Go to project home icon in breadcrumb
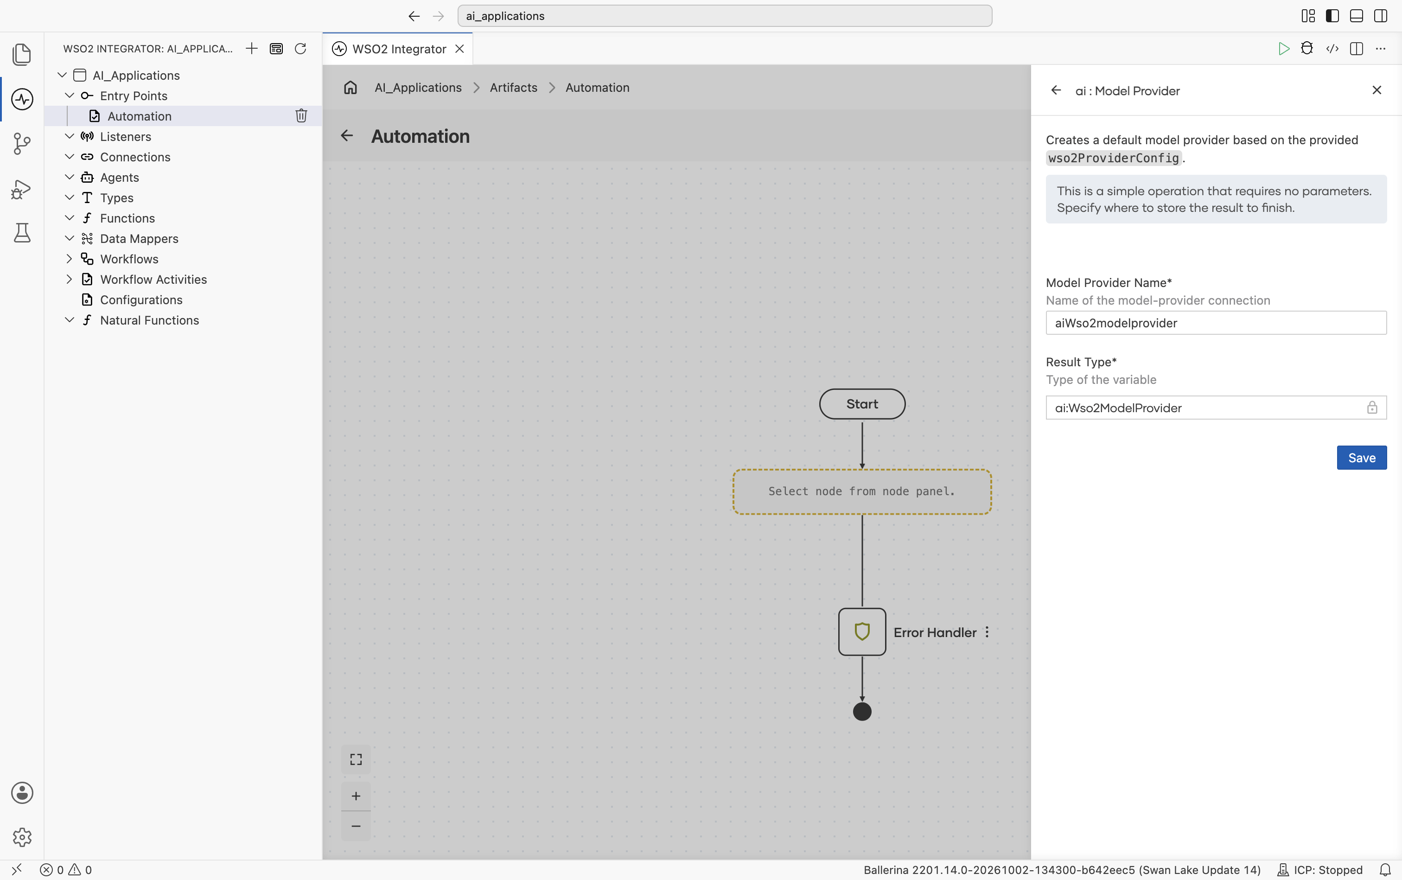This screenshot has height=880, width=1402. (350, 87)
